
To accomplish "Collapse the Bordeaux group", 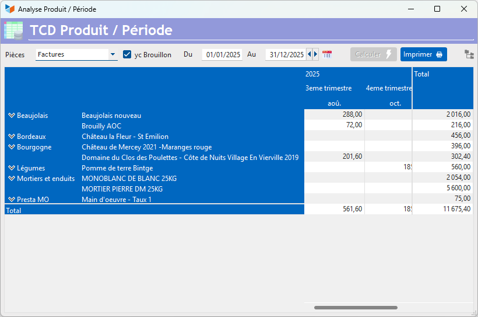I will pyautogui.click(x=11, y=137).
